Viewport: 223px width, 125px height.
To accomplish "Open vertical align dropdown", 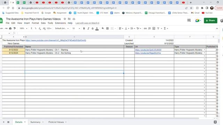I will click(127, 28).
